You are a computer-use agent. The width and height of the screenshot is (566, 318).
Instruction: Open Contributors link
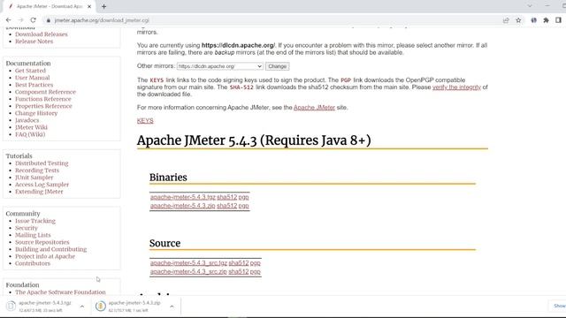pyautogui.click(x=33, y=263)
